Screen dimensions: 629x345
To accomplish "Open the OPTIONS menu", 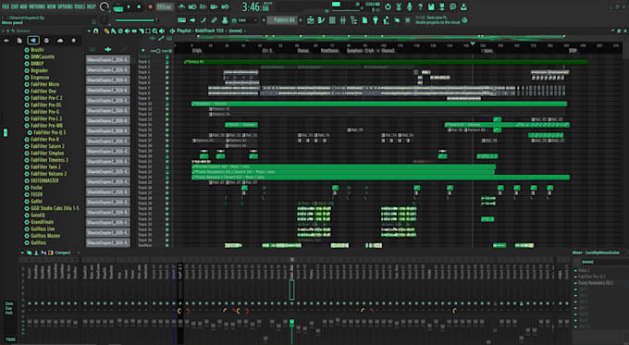I will coord(65,6).
